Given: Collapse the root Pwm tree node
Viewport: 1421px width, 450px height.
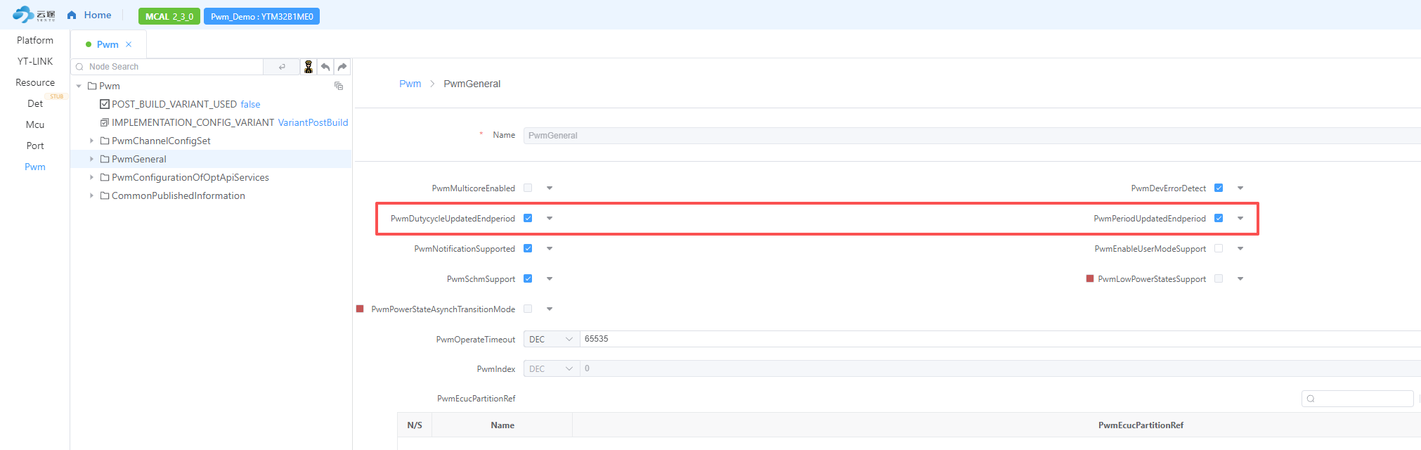Looking at the screenshot, I should [x=79, y=86].
